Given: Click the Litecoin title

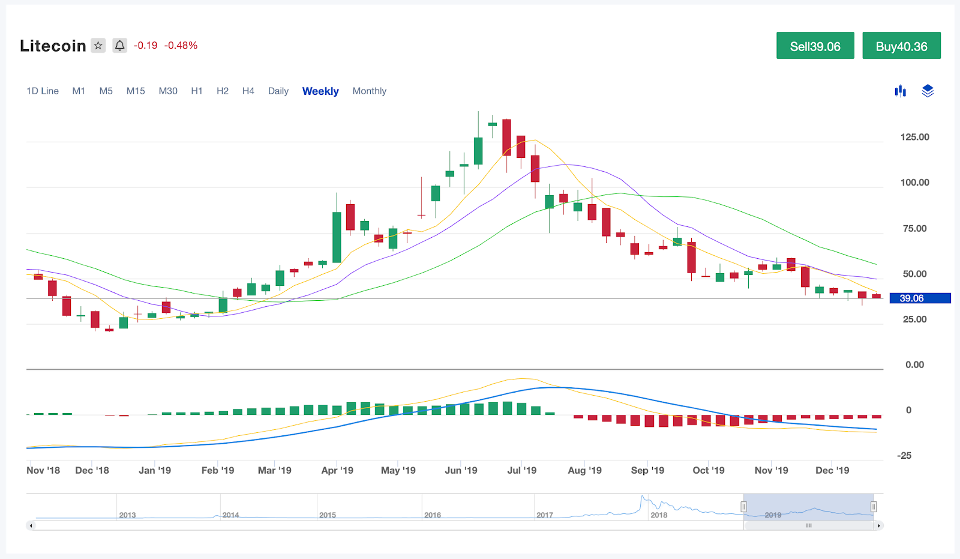Looking at the screenshot, I should pyautogui.click(x=53, y=46).
